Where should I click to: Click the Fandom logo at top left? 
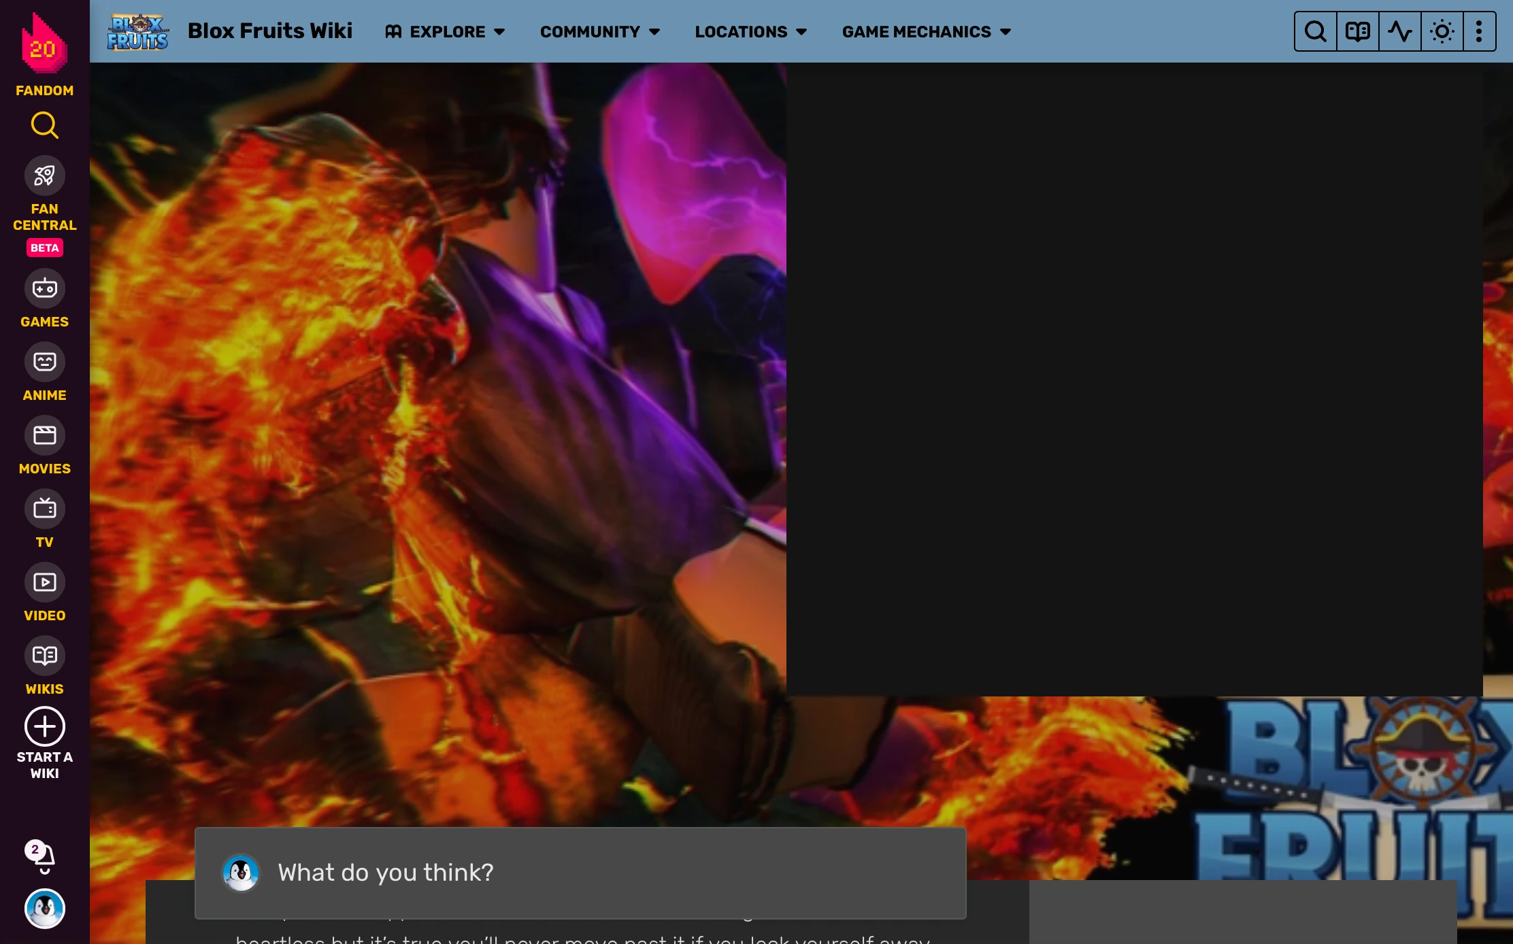44,45
